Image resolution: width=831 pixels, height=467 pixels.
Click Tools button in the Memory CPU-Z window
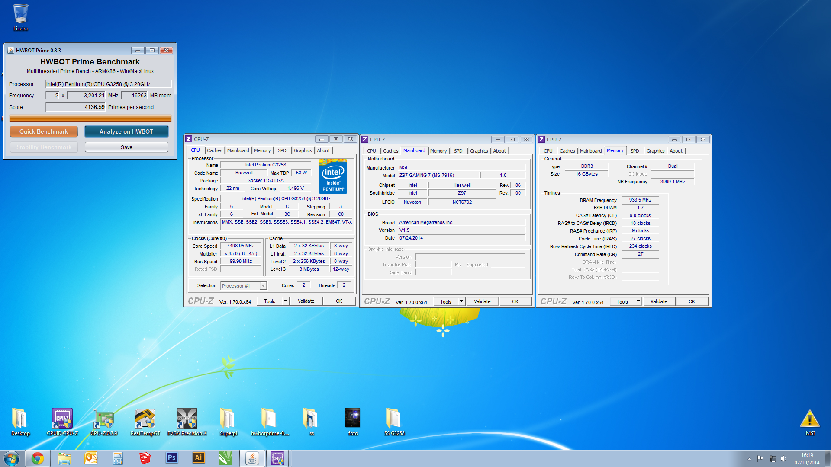point(622,301)
